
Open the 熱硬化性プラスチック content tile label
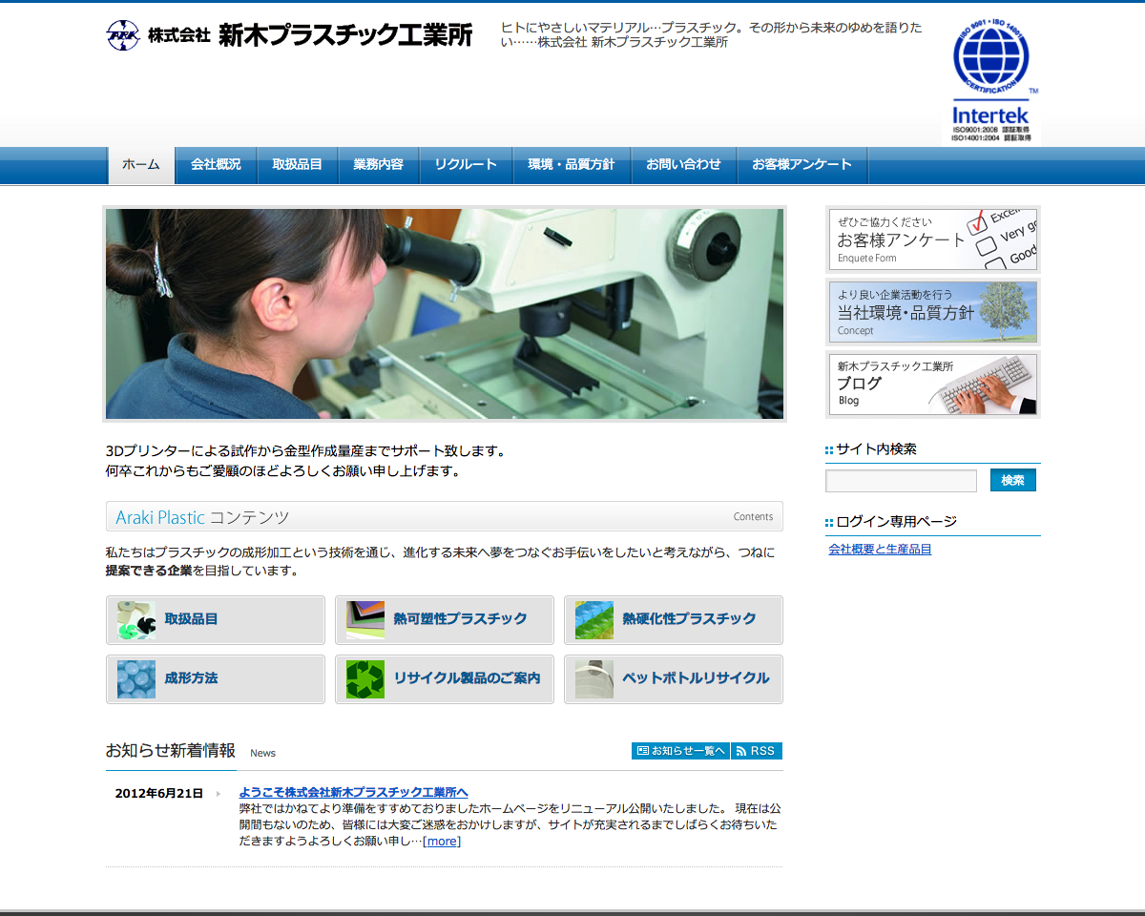(x=690, y=619)
